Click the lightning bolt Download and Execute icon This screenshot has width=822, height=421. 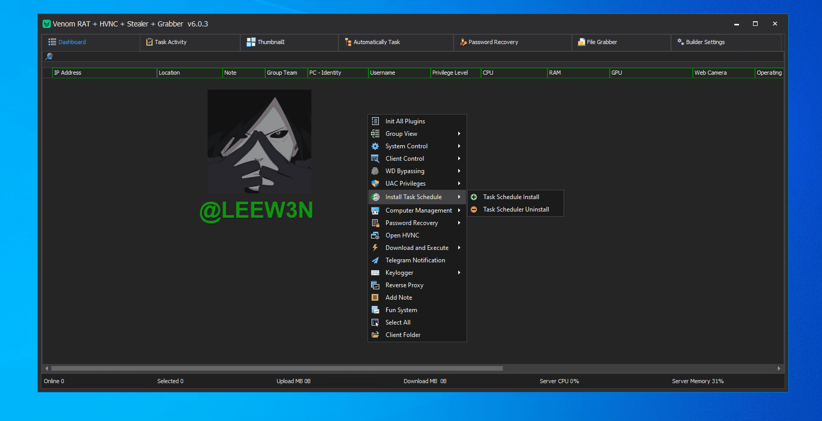[375, 248]
